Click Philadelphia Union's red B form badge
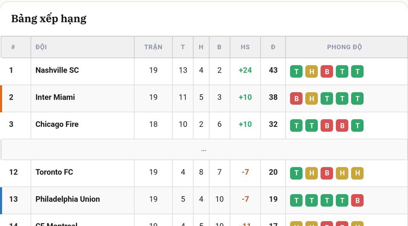The image size is (408, 226). pyautogui.click(x=357, y=200)
